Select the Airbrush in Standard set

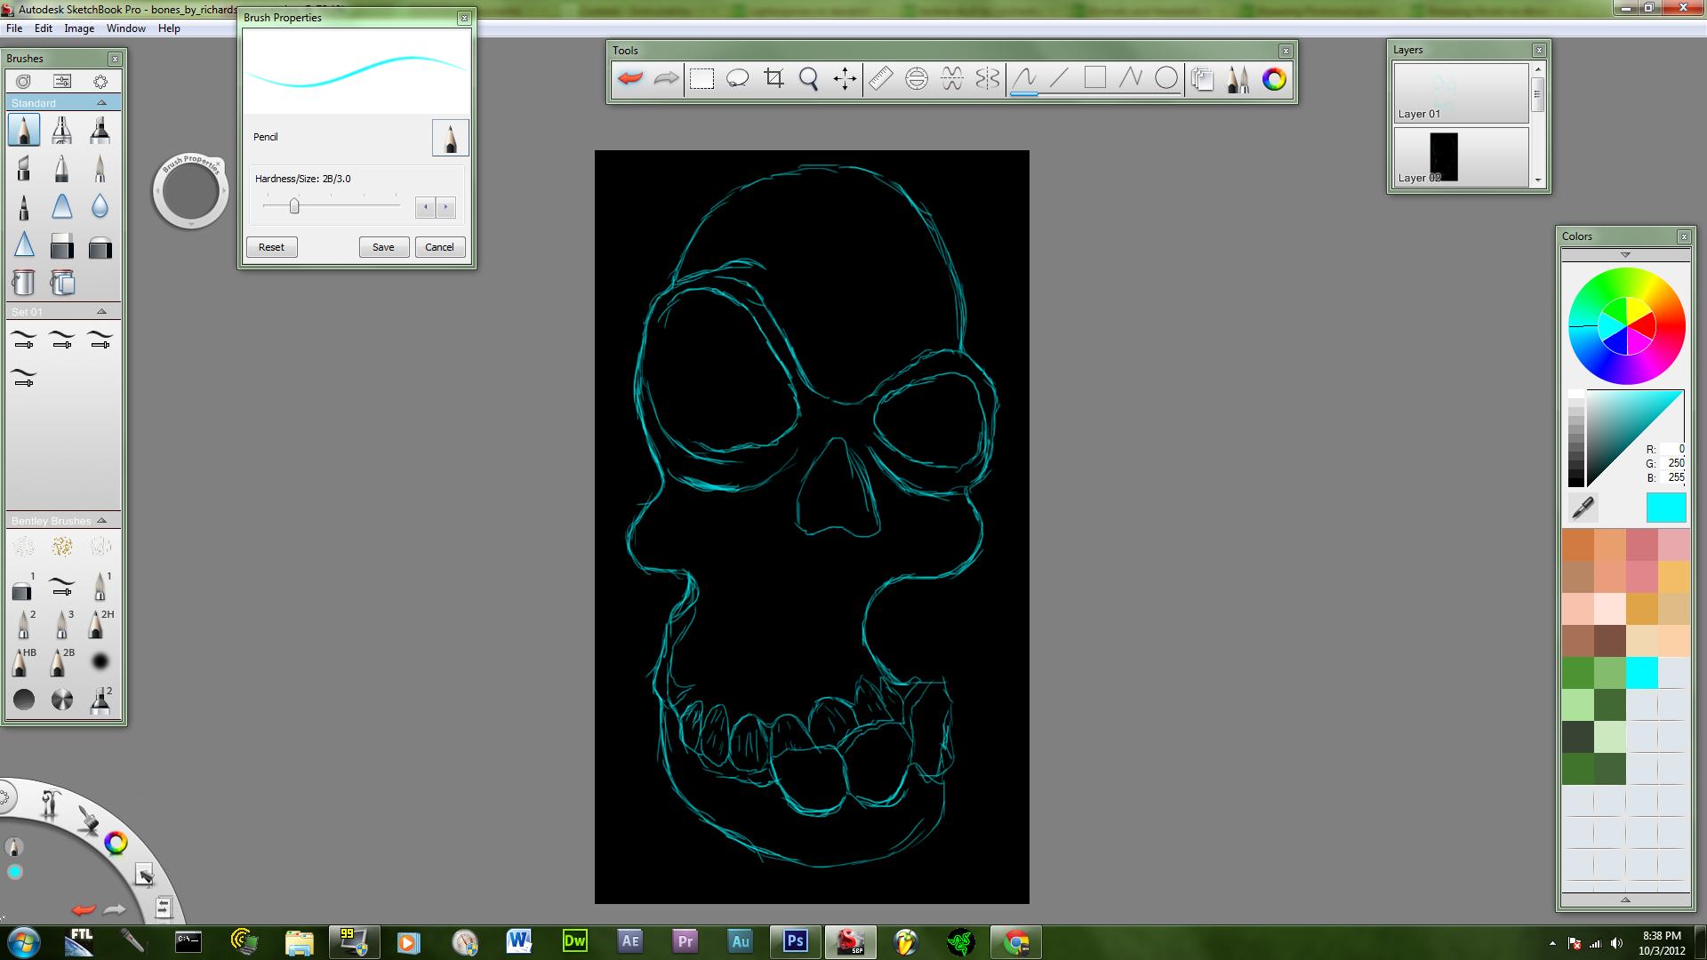pos(61,131)
